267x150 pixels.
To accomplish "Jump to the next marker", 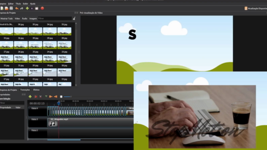I will point(55,97).
